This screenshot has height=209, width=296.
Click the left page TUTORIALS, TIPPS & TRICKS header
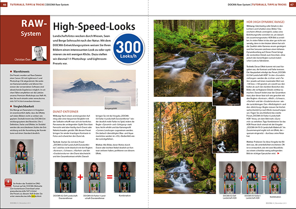click(27, 4)
